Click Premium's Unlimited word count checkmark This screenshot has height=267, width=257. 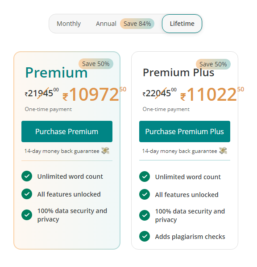27,176
